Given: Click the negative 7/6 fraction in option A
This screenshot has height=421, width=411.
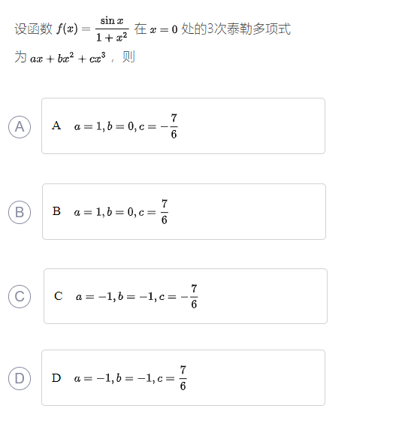Looking at the screenshot, I should pos(169,126).
